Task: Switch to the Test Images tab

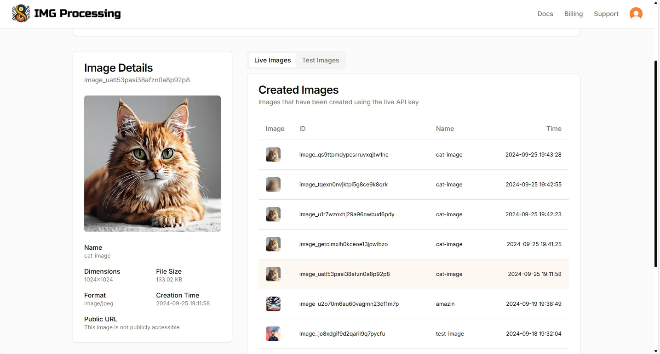Action: tap(320, 60)
